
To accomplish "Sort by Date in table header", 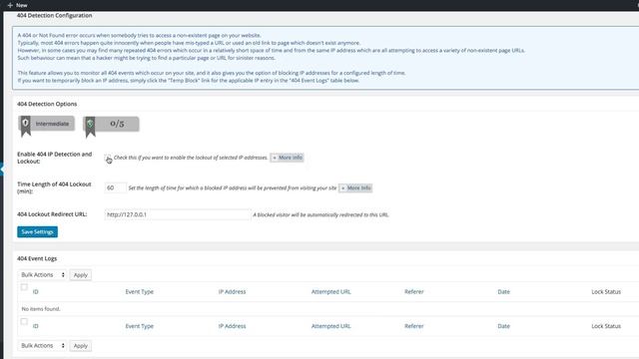I will click(503, 292).
